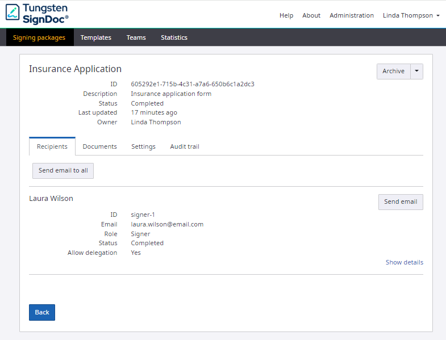Switch to the Documents tab

click(100, 146)
